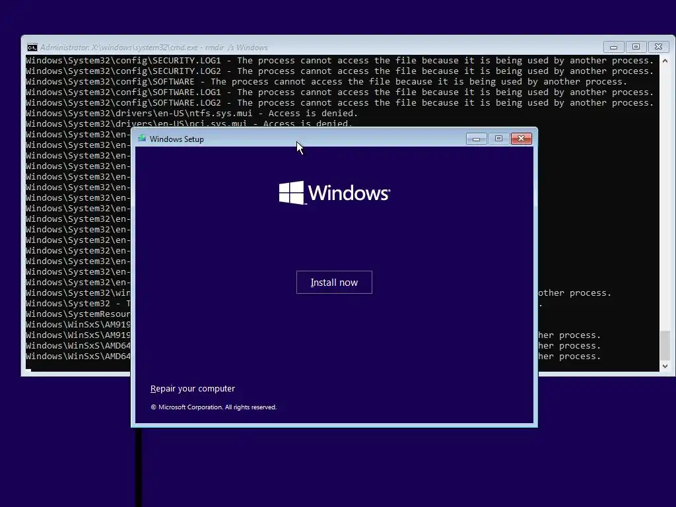Open the Repair your computer link
Screen dimensions: 676x507
pos(193,388)
